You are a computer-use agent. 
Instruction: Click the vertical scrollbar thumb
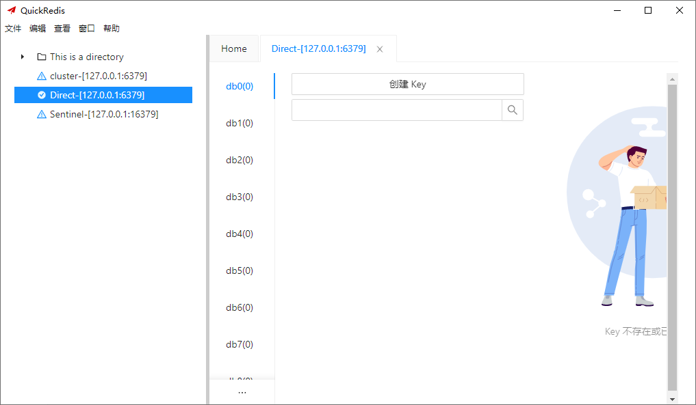[x=672, y=239]
